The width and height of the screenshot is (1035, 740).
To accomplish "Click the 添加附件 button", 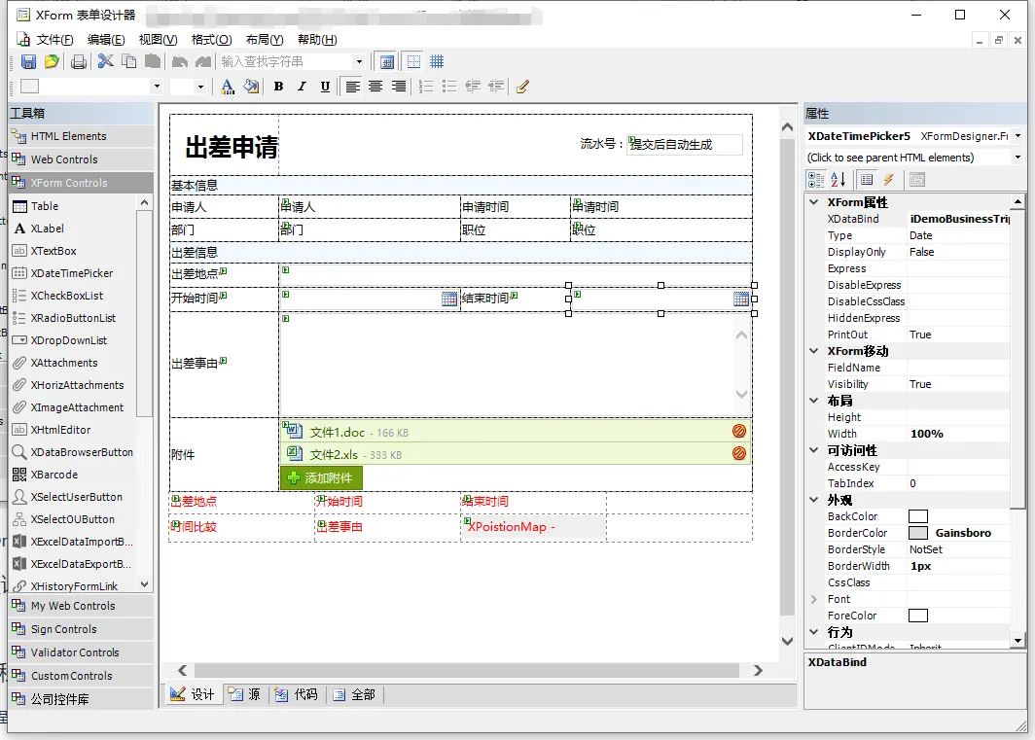I will pos(321,477).
